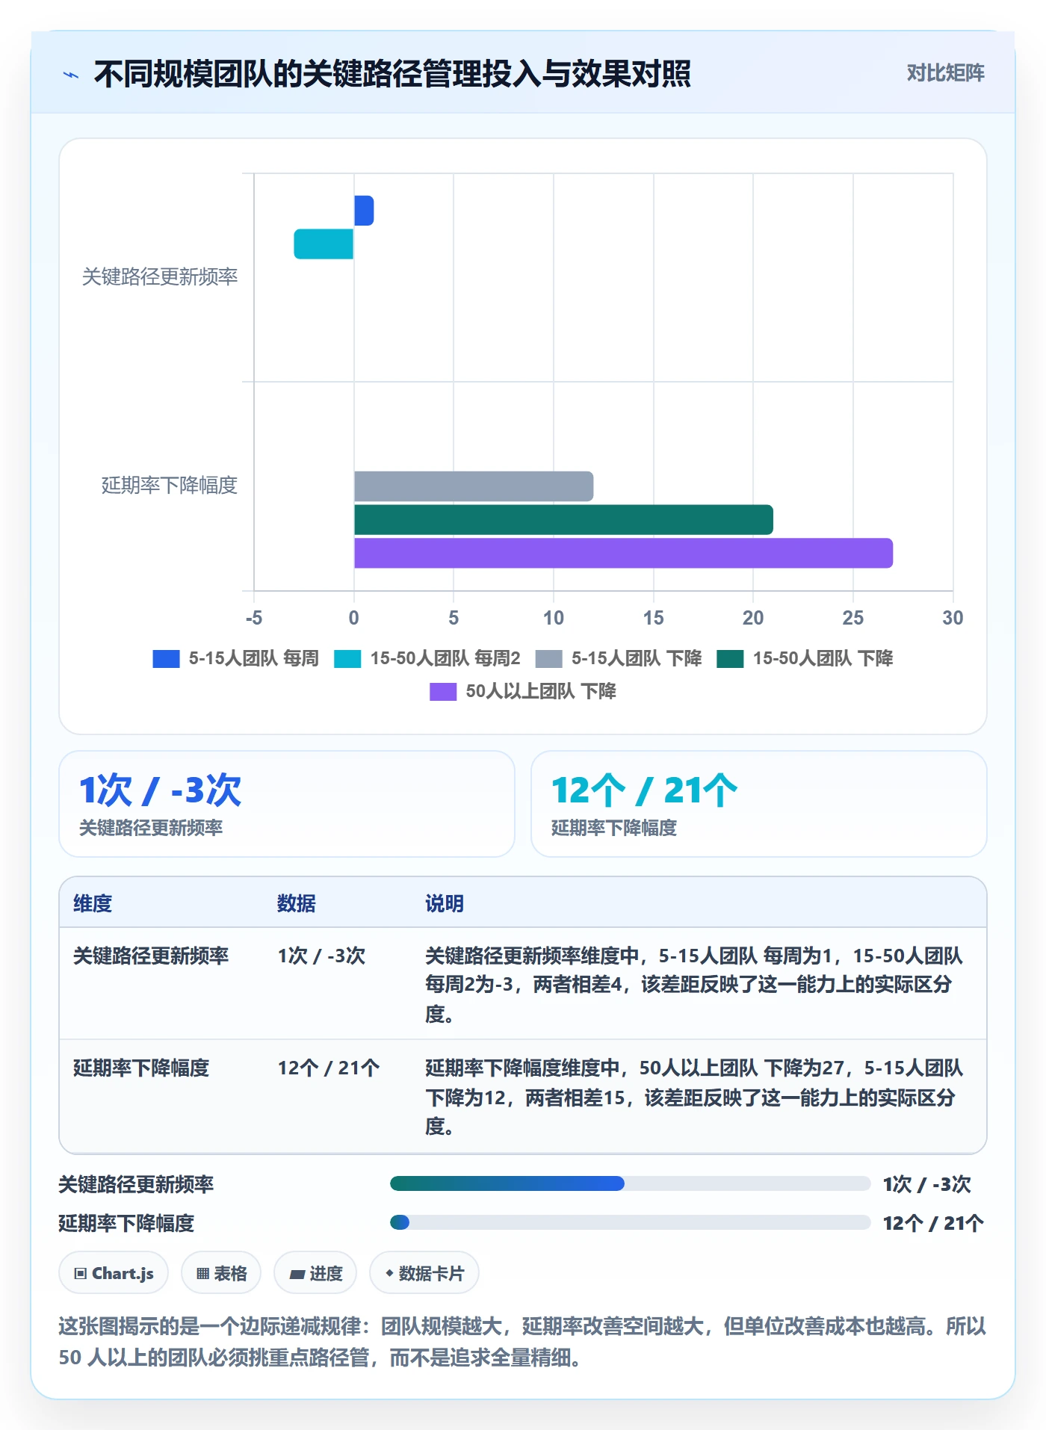Click the 数据 column header

297,903
